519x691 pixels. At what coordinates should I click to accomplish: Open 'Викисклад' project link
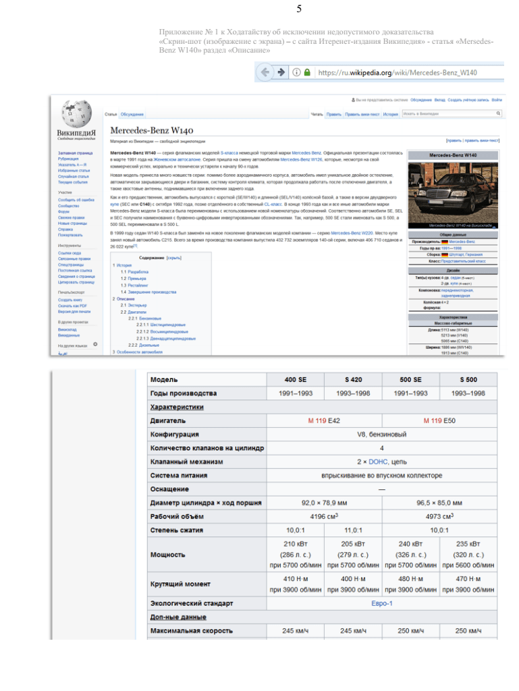click(67, 329)
